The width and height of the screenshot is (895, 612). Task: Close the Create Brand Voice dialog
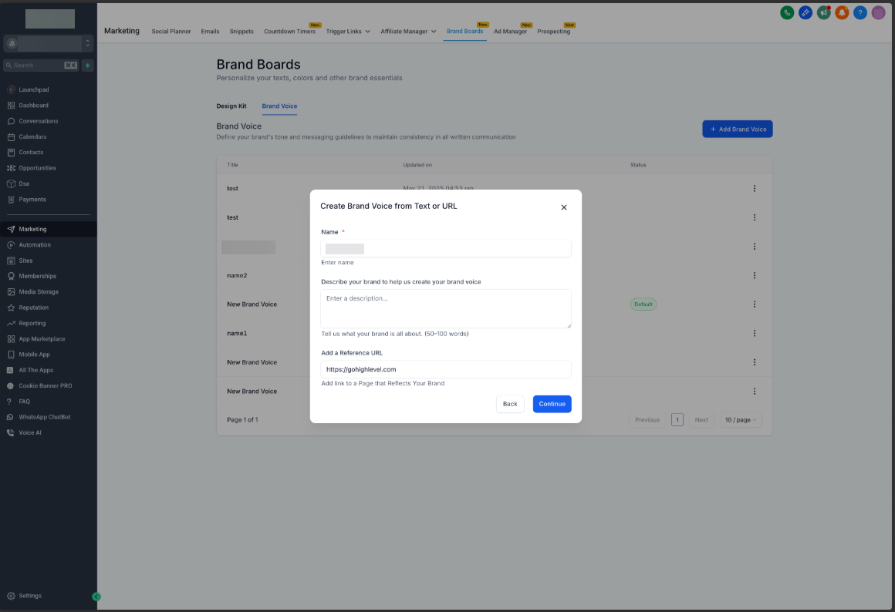pyautogui.click(x=564, y=207)
